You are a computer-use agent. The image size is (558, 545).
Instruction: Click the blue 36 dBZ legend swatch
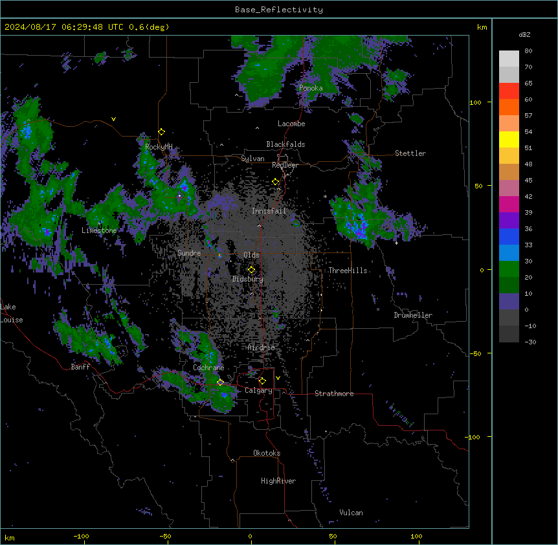(x=509, y=236)
